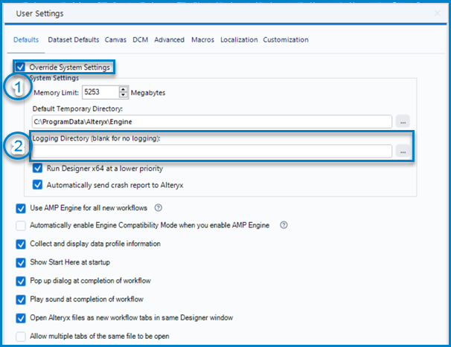451x347 pixels.
Task: Increase Memory Limit with up arrow
Action: click(x=124, y=89)
